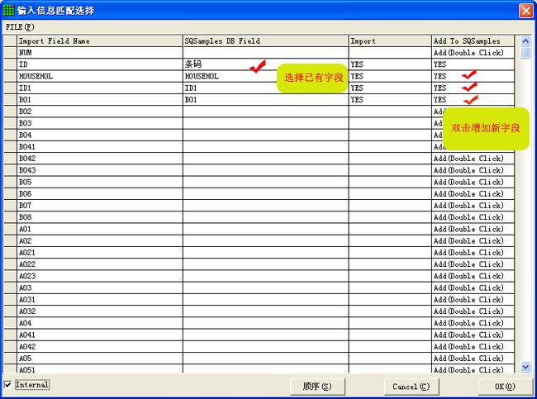Click Add(Double Click) cell in row A03

[473, 287]
